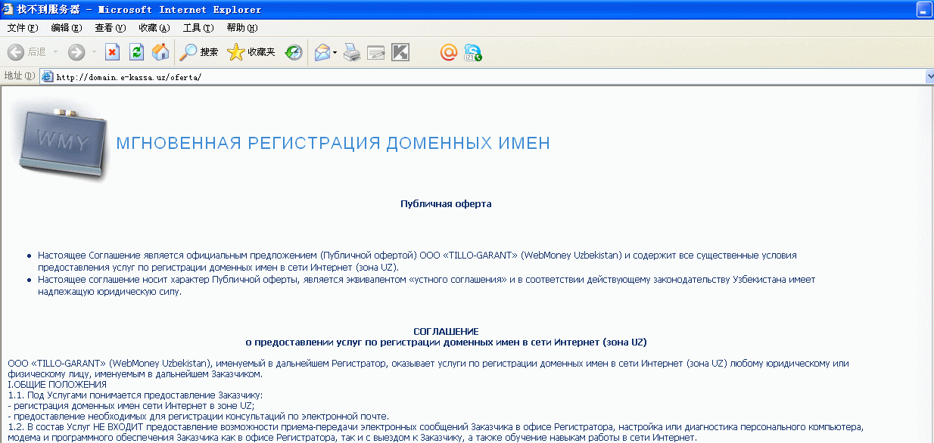934x443 pixels.
Task: Click the line '1.1. Под Услугами понимается'
Action: [135, 395]
